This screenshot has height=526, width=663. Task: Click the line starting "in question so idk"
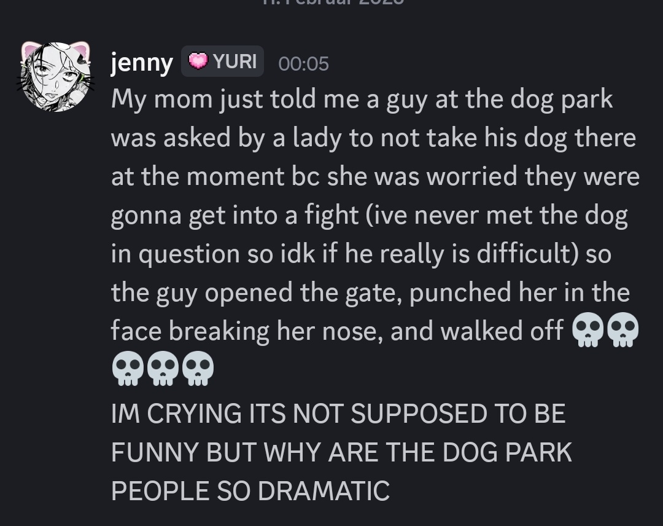361,254
